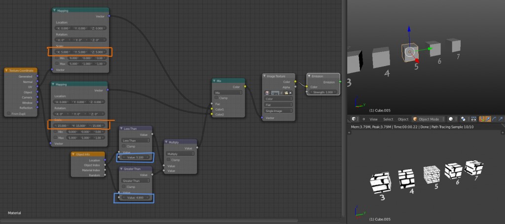Open the image browse icon in Image Texture

coord(267,93)
